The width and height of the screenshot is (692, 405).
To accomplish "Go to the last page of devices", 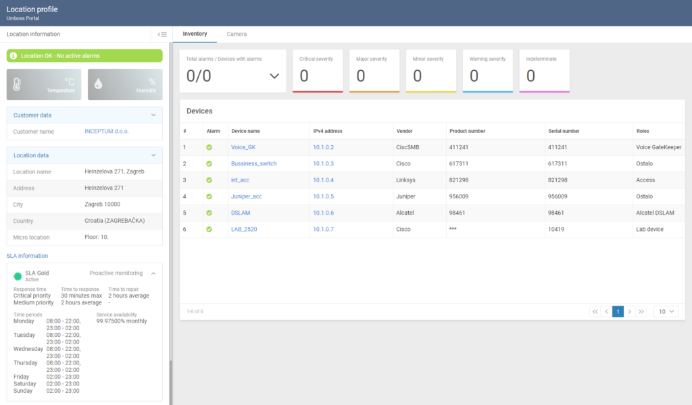I will click(x=641, y=311).
